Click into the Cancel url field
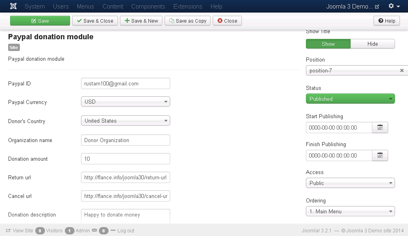Screen dimensions: 408x236 [126, 196]
